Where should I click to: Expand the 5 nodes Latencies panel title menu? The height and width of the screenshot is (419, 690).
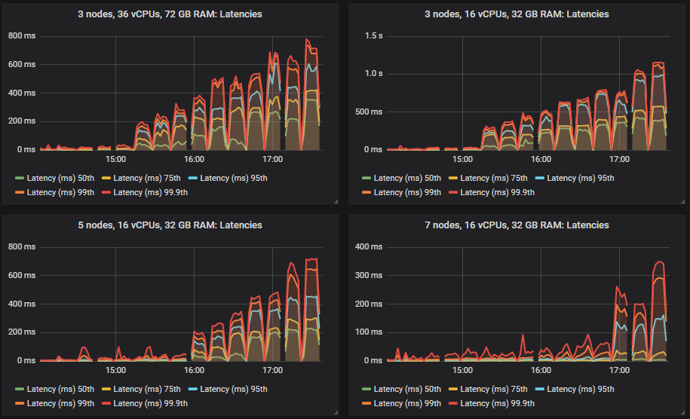(x=170, y=225)
